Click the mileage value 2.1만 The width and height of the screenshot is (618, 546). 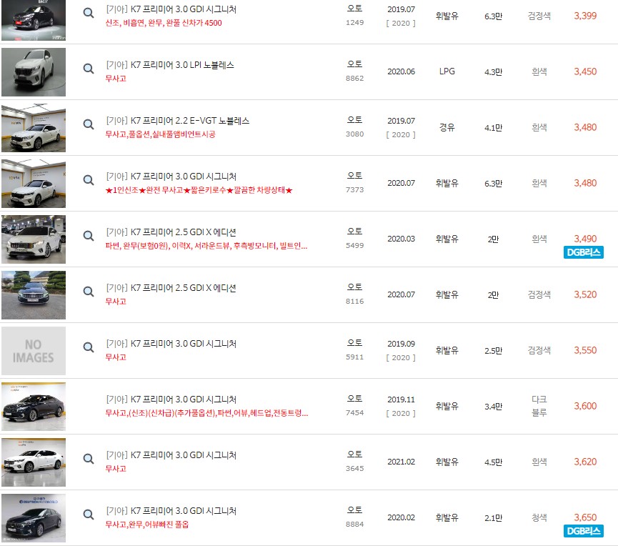tap(493, 517)
